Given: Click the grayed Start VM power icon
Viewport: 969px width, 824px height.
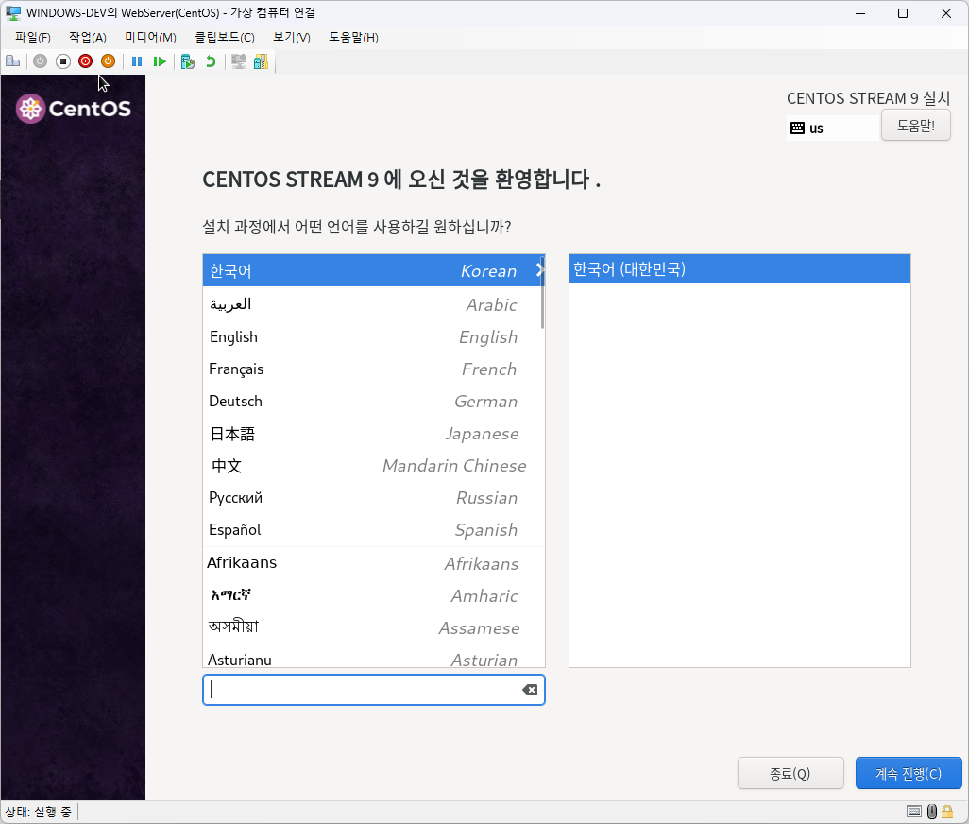Looking at the screenshot, I should pyautogui.click(x=41, y=61).
